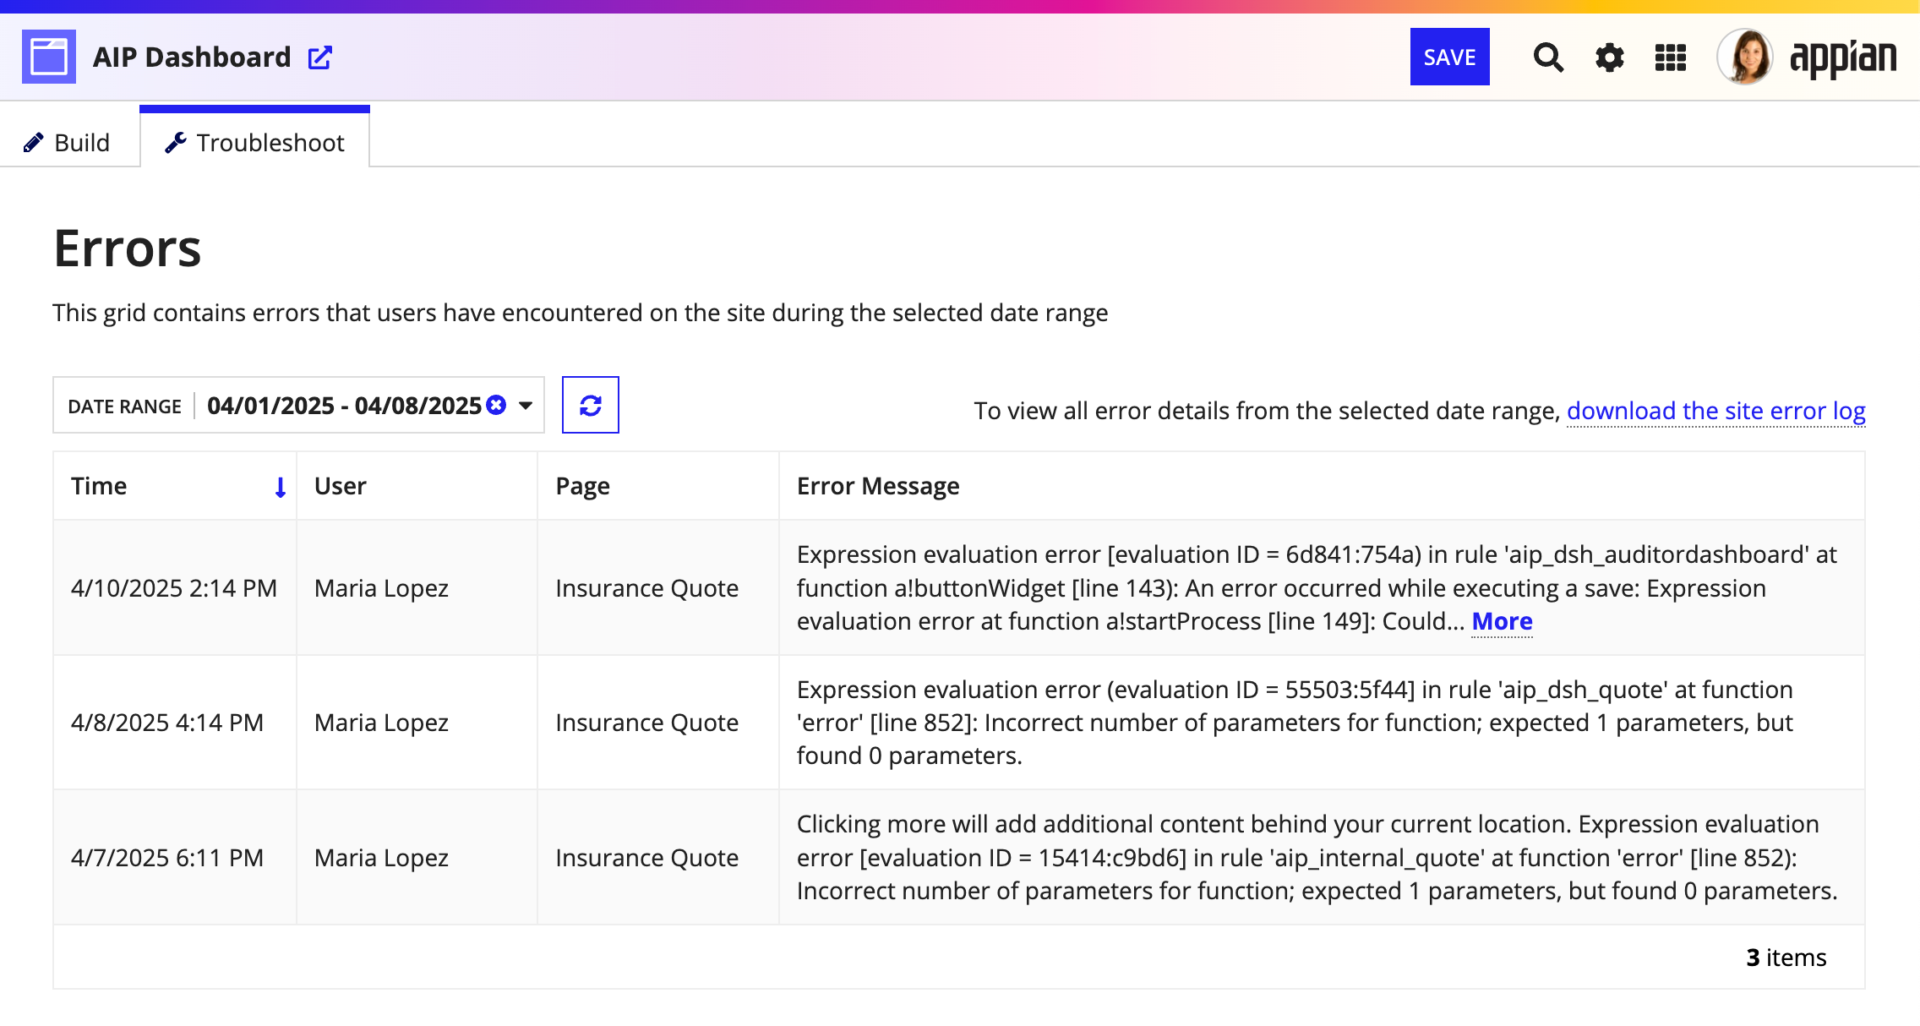Viewport: 1920px width, 1026px height.
Task: Click the Appian logo
Action: coord(1843,58)
